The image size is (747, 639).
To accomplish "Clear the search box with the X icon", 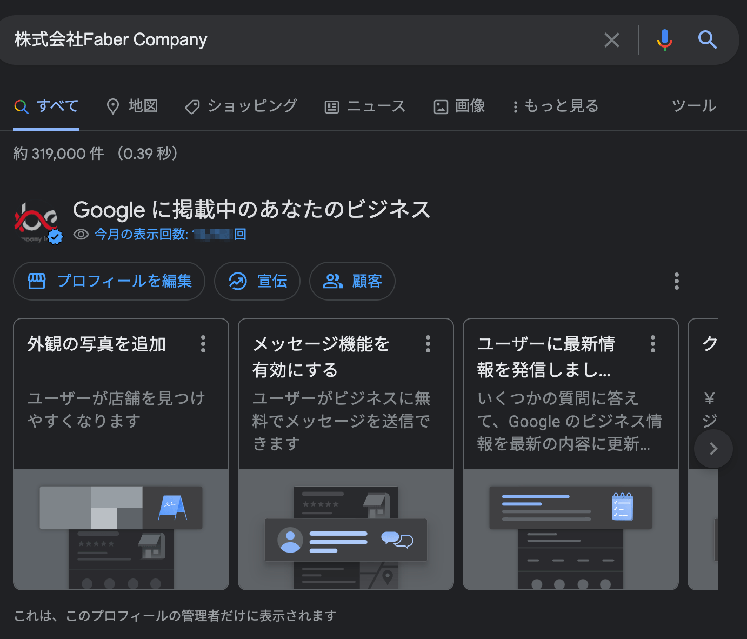I will 611,40.
